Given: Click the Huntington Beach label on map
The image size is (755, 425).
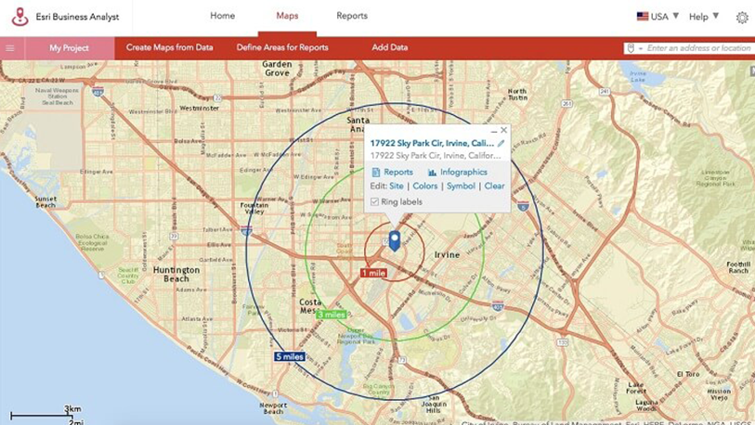Looking at the screenshot, I should (176, 275).
